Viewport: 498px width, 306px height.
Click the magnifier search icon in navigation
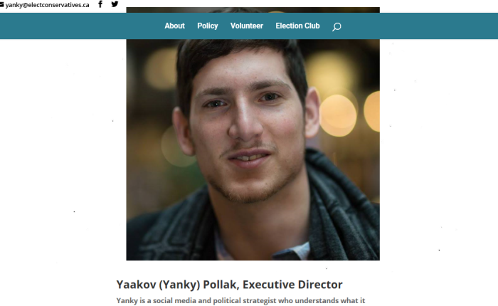pos(337,27)
